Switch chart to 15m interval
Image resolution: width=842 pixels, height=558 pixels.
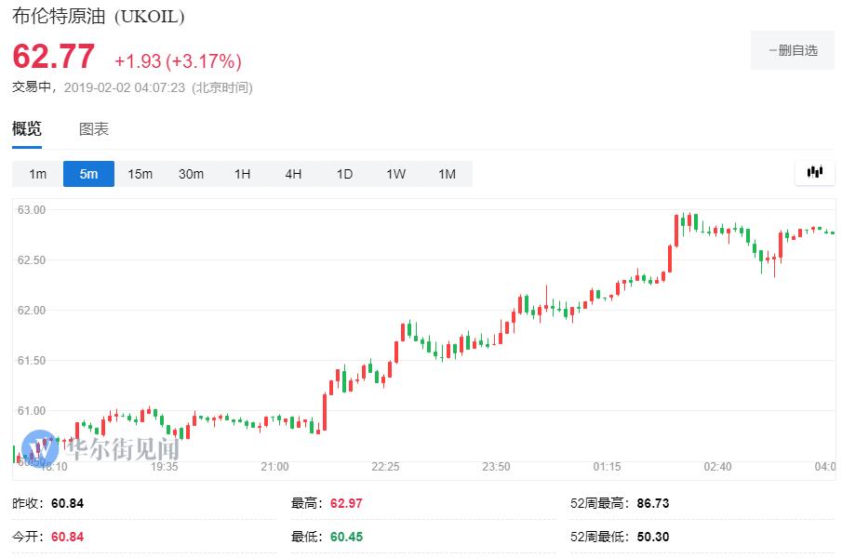tap(140, 174)
